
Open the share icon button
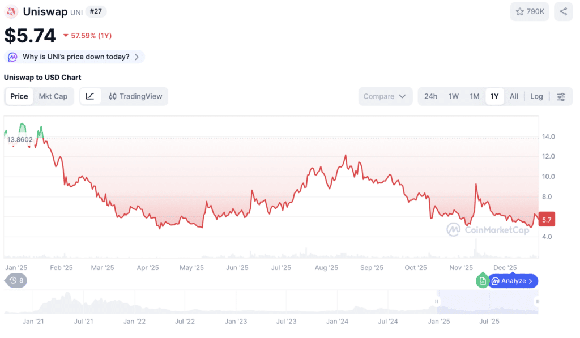click(563, 11)
